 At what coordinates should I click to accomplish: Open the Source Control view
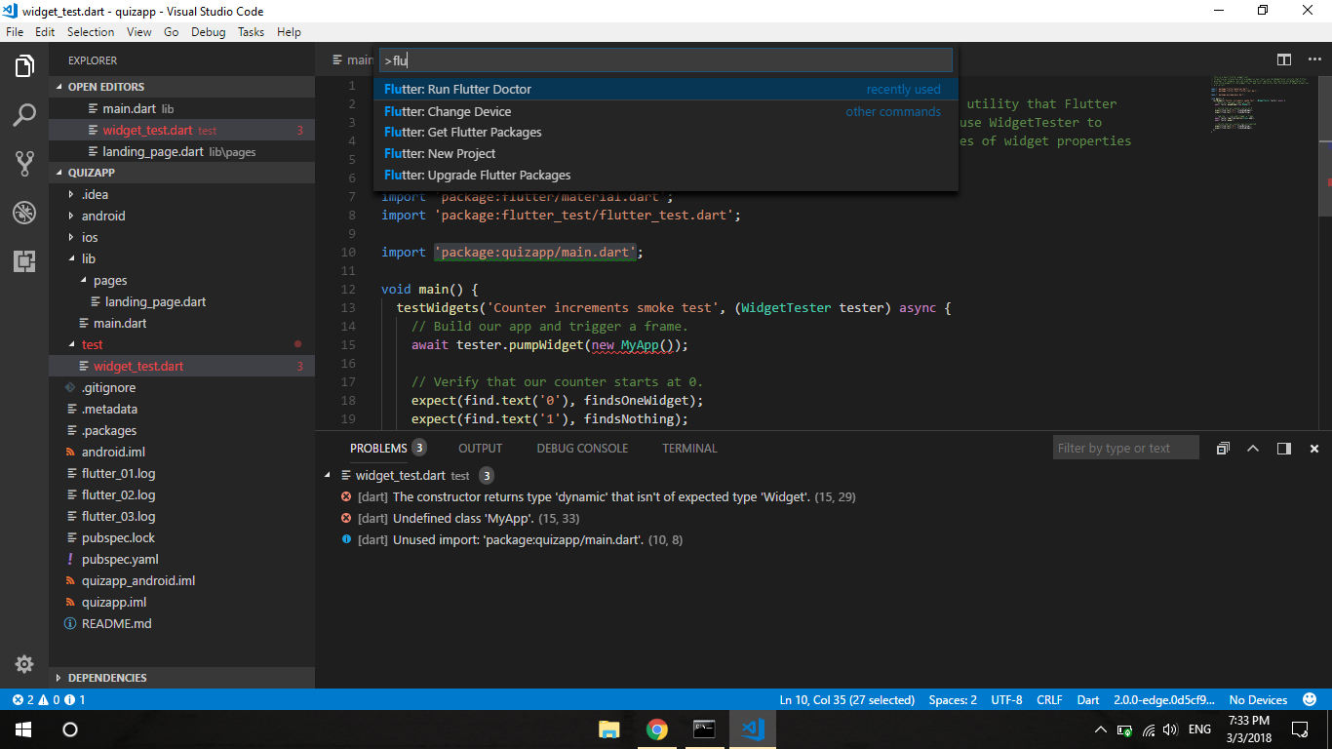(24, 164)
